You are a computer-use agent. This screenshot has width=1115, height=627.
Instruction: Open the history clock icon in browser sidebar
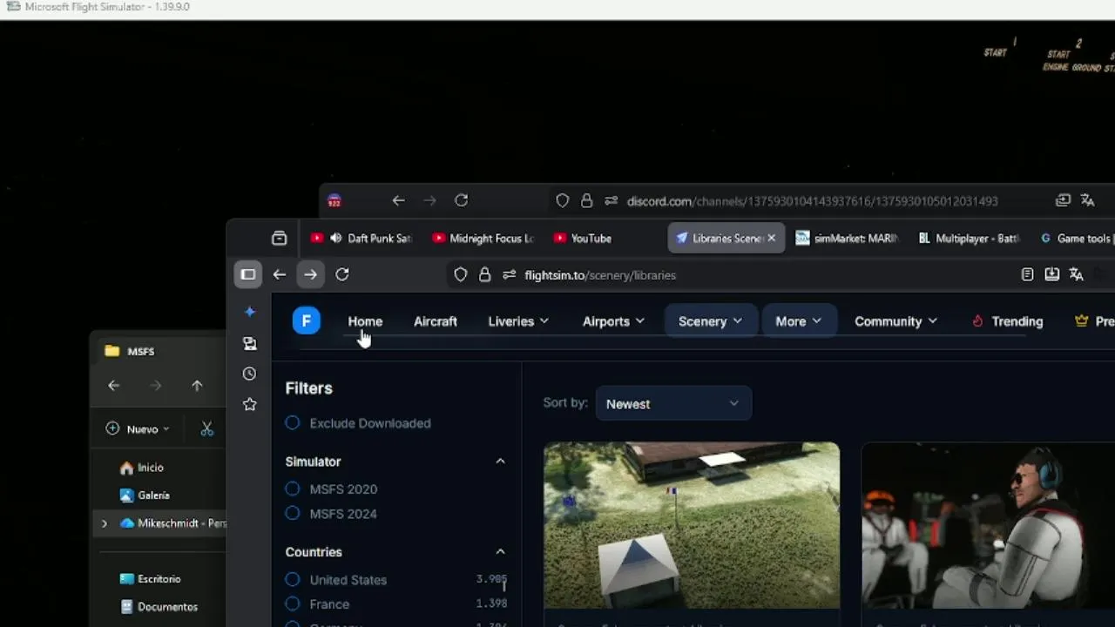pos(250,374)
